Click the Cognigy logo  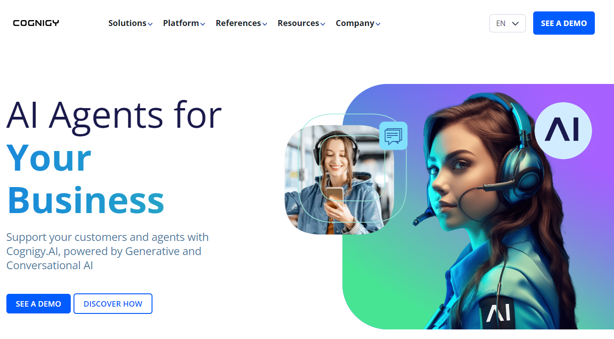(x=36, y=23)
